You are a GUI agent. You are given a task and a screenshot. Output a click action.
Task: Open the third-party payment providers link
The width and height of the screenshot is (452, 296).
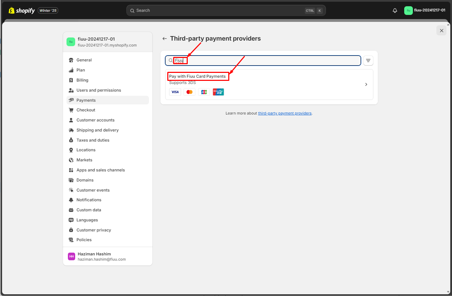click(285, 113)
